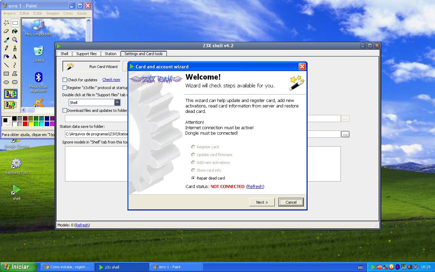Image resolution: width=435 pixels, height=272 pixels.
Task: Open the Cores menu in Paint
Action: [68, 13]
